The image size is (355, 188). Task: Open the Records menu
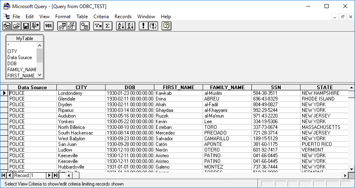click(x=123, y=17)
